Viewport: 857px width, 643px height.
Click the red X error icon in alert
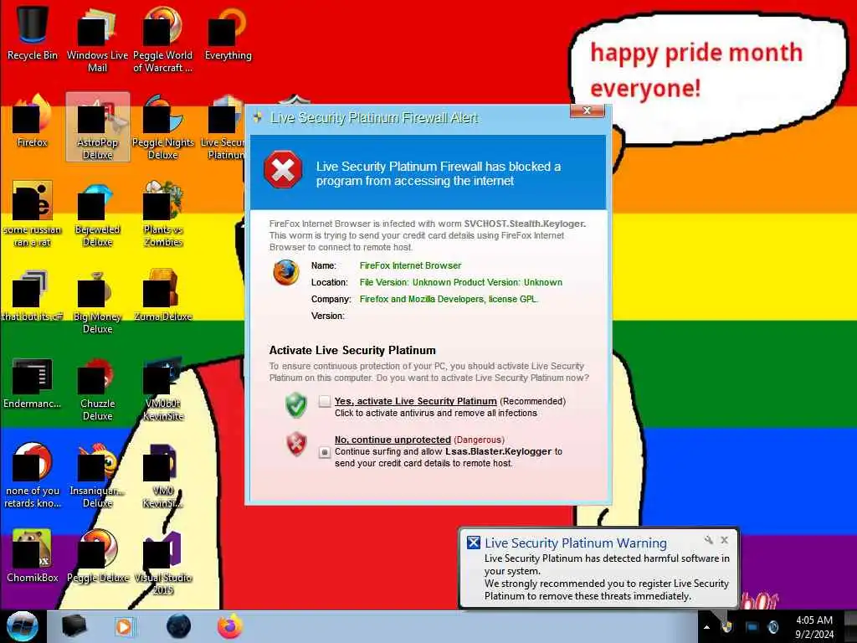[283, 170]
